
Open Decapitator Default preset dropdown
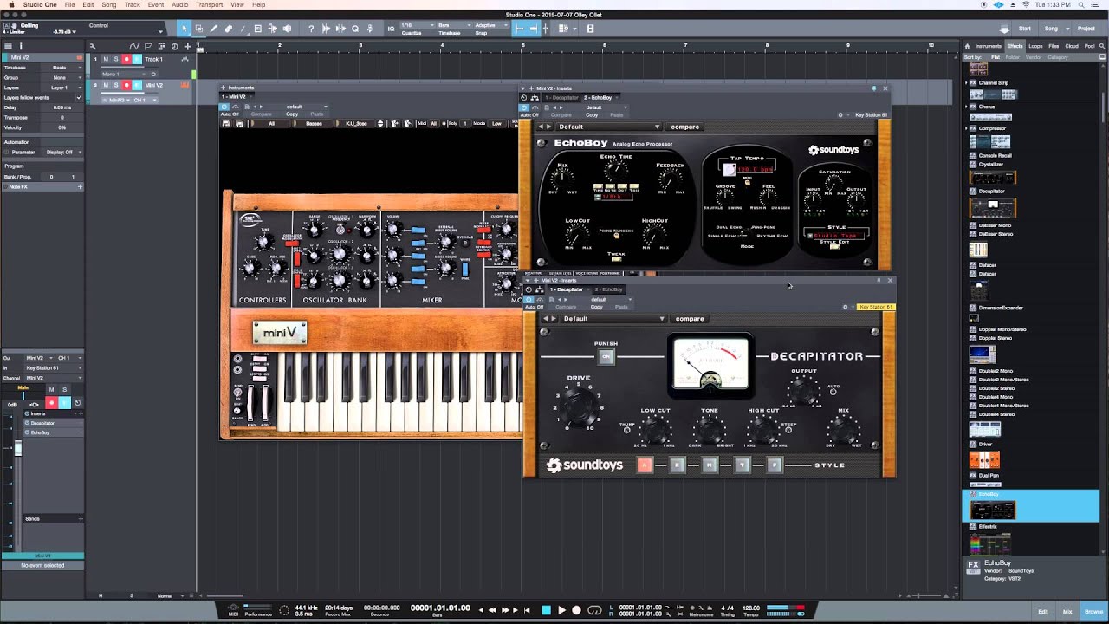click(x=613, y=318)
